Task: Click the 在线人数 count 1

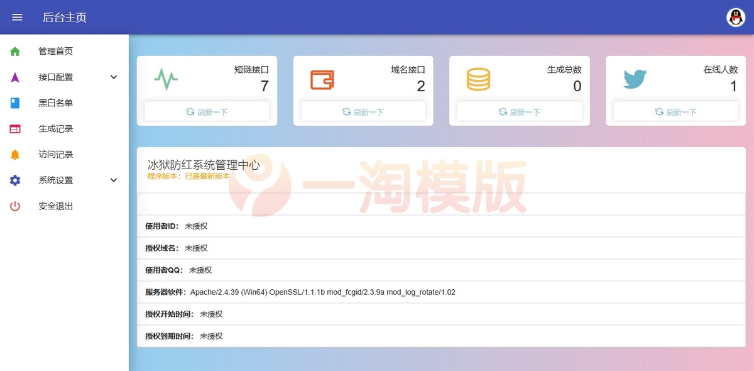Action: coord(733,86)
